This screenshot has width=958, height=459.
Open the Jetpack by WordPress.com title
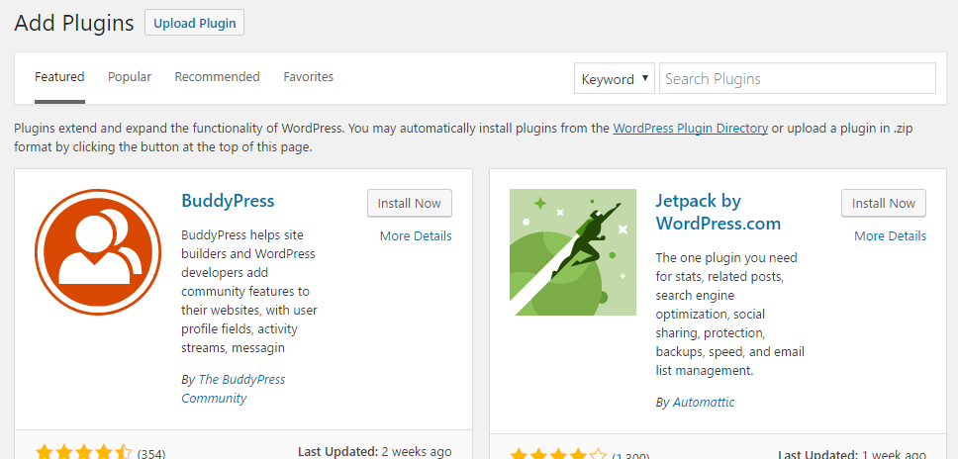click(718, 212)
